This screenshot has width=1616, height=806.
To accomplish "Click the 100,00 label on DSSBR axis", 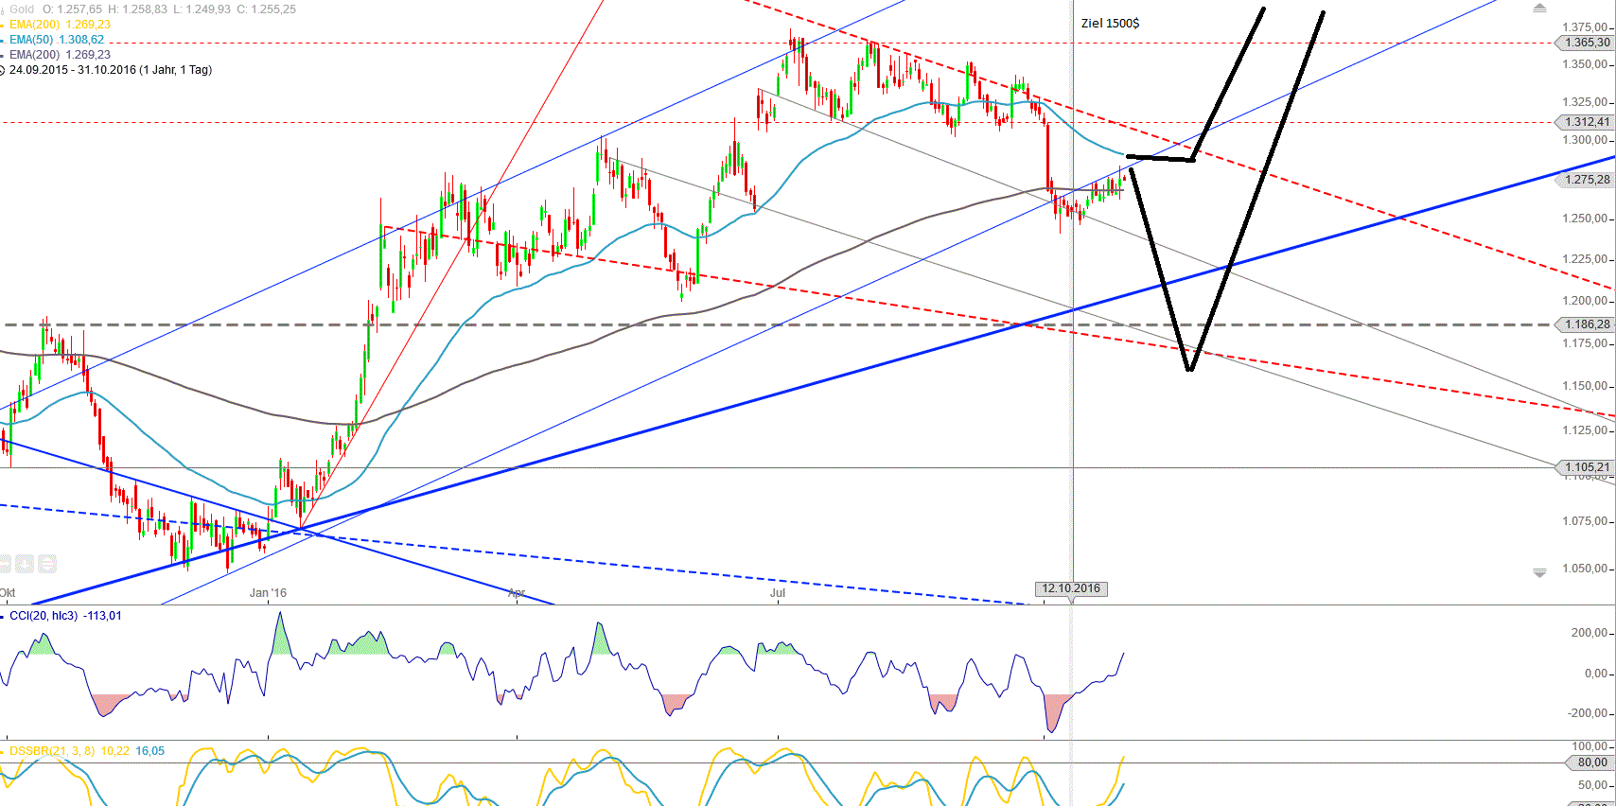I will tap(1591, 746).
